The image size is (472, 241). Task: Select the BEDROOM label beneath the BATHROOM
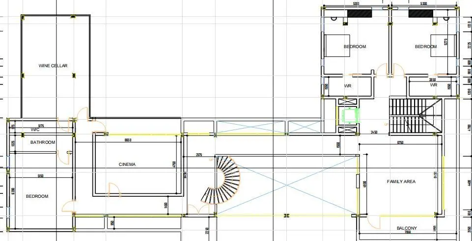pyautogui.click(x=37, y=196)
